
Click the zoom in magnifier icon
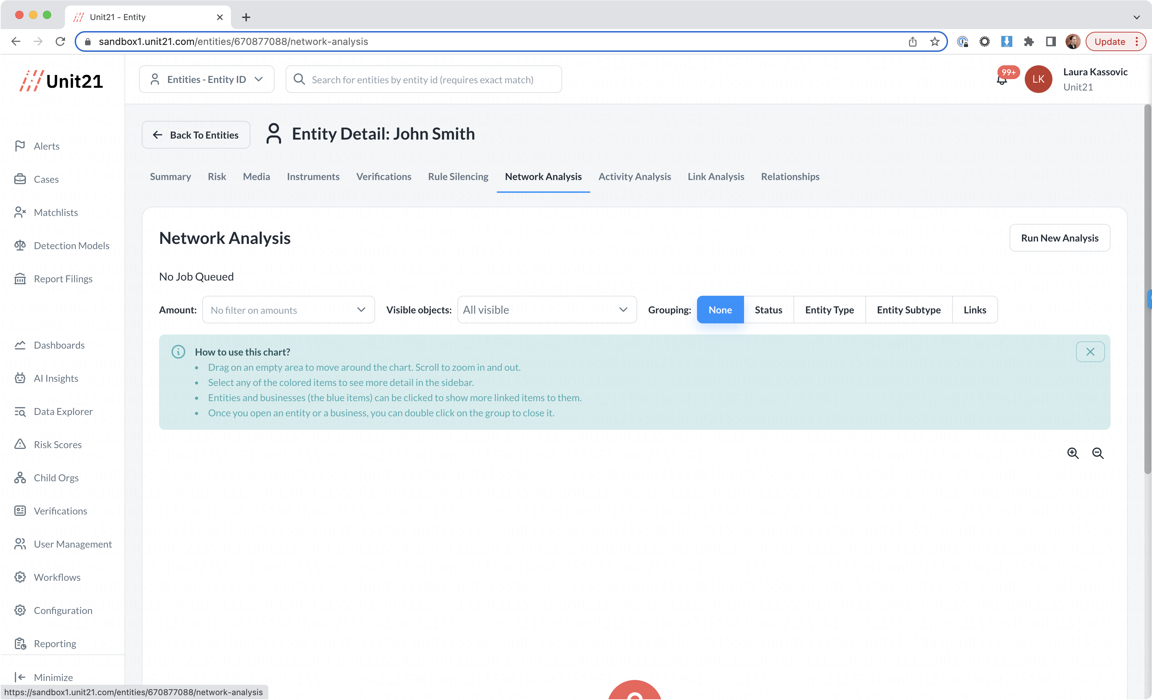click(1072, 453)
